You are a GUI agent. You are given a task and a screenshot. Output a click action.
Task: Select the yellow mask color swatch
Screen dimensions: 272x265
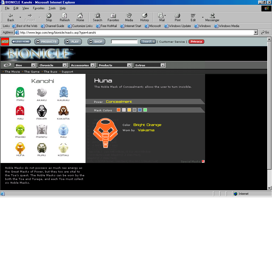(129, 110)
